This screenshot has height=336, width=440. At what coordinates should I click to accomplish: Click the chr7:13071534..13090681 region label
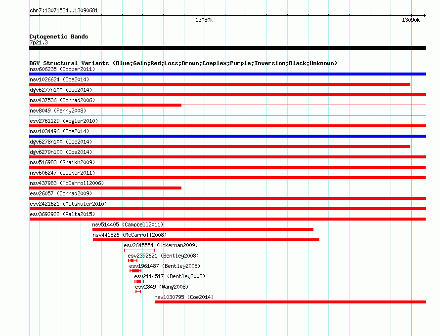coord(64,10)
